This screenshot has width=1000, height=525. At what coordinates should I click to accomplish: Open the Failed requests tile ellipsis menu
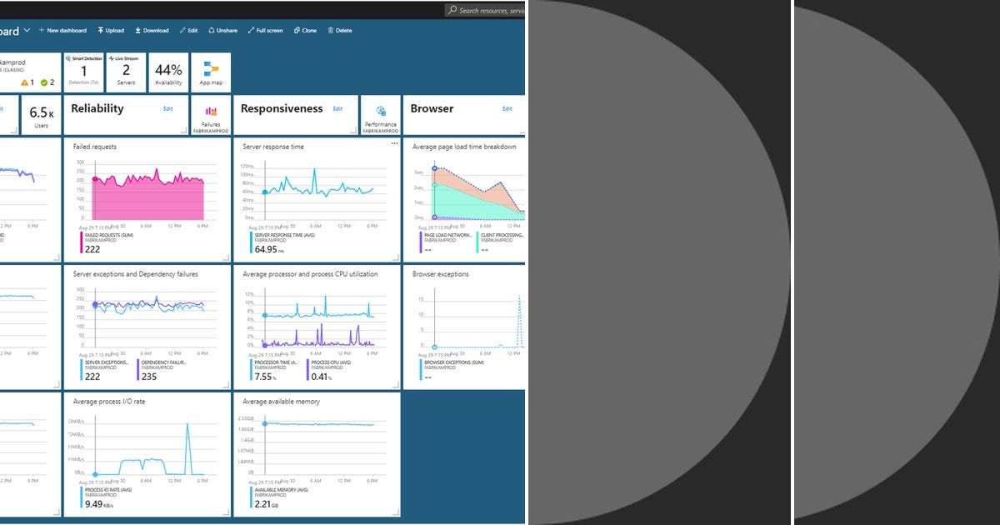(x=226, y=143)
